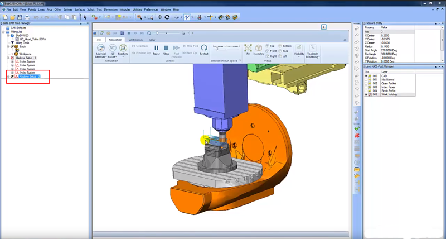Open the Utilities menu
The width and height of the screenshot is (446, 239).
point(137,9)
